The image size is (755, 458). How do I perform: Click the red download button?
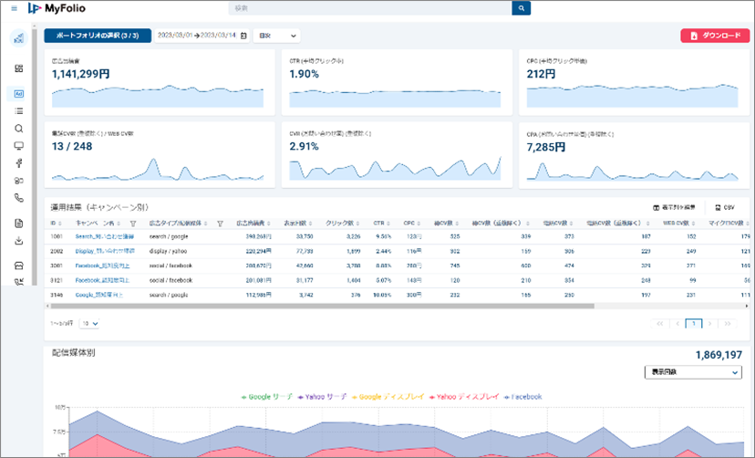[x=715, y=36]
